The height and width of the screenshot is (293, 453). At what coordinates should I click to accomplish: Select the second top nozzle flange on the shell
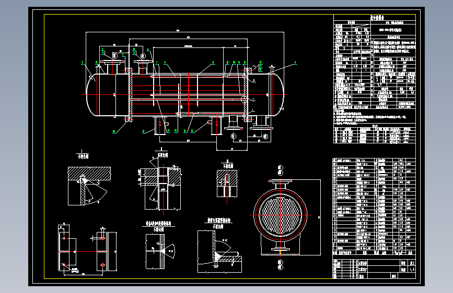click(143, 61)
